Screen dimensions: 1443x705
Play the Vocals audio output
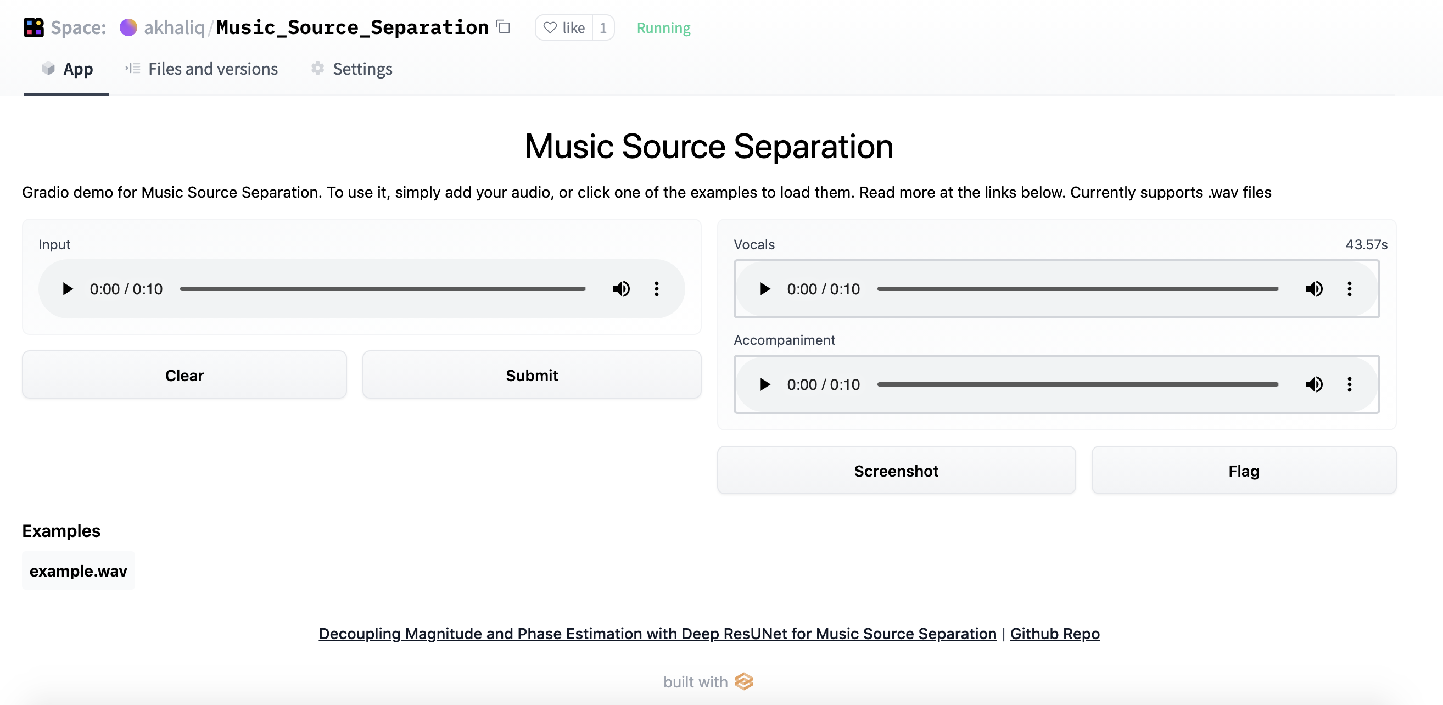tap(764, 289)
